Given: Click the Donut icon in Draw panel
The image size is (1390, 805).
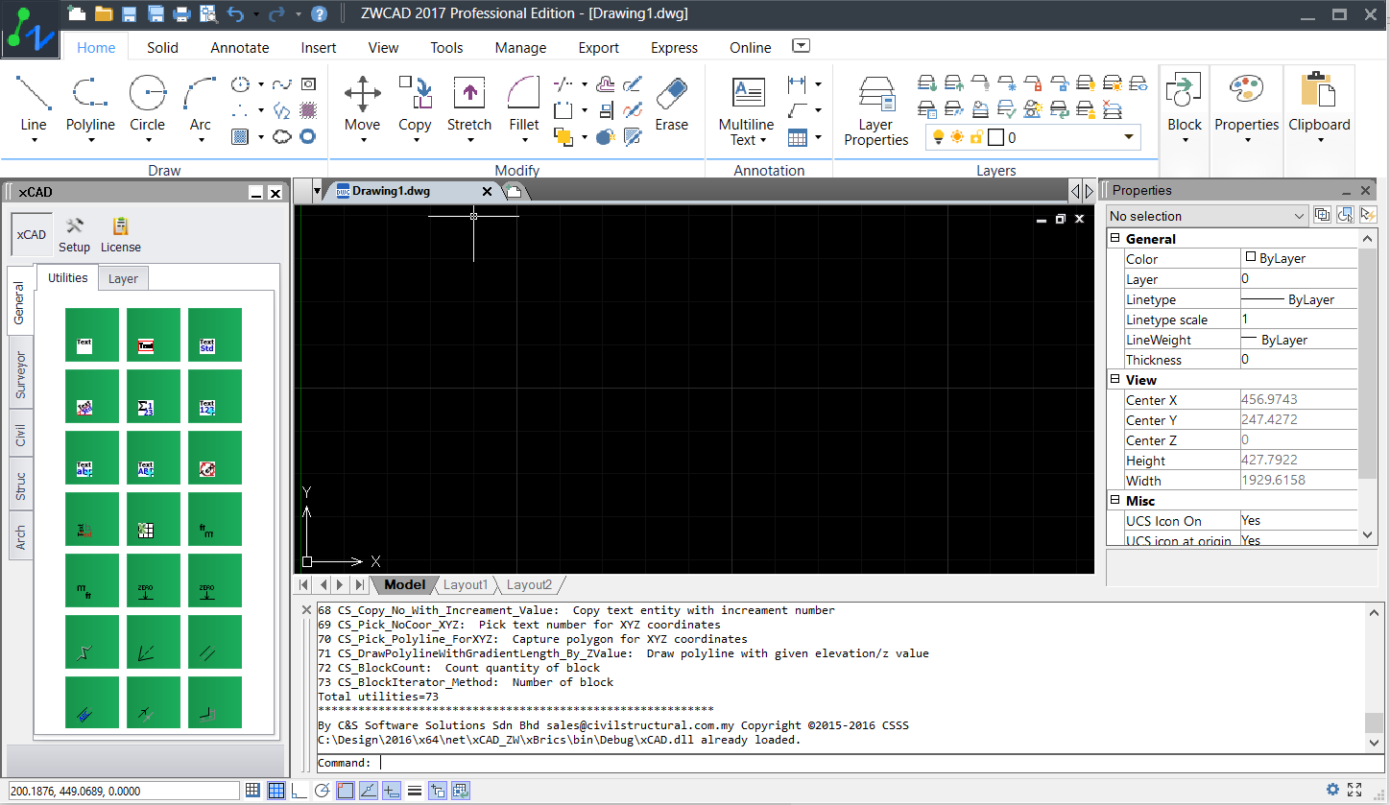Looking at the screenshot, I should tap(308, 137).
